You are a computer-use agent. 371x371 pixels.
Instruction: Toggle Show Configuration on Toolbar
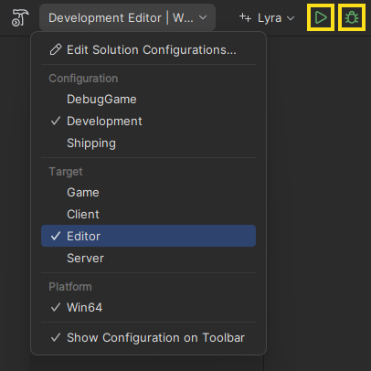click(x=148, y=337)
